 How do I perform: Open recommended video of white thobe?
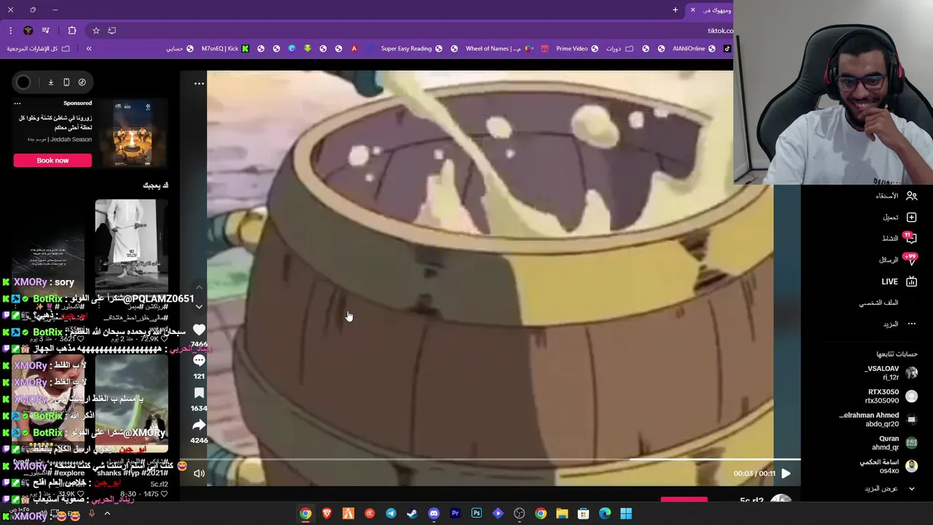tap(130, 246)
